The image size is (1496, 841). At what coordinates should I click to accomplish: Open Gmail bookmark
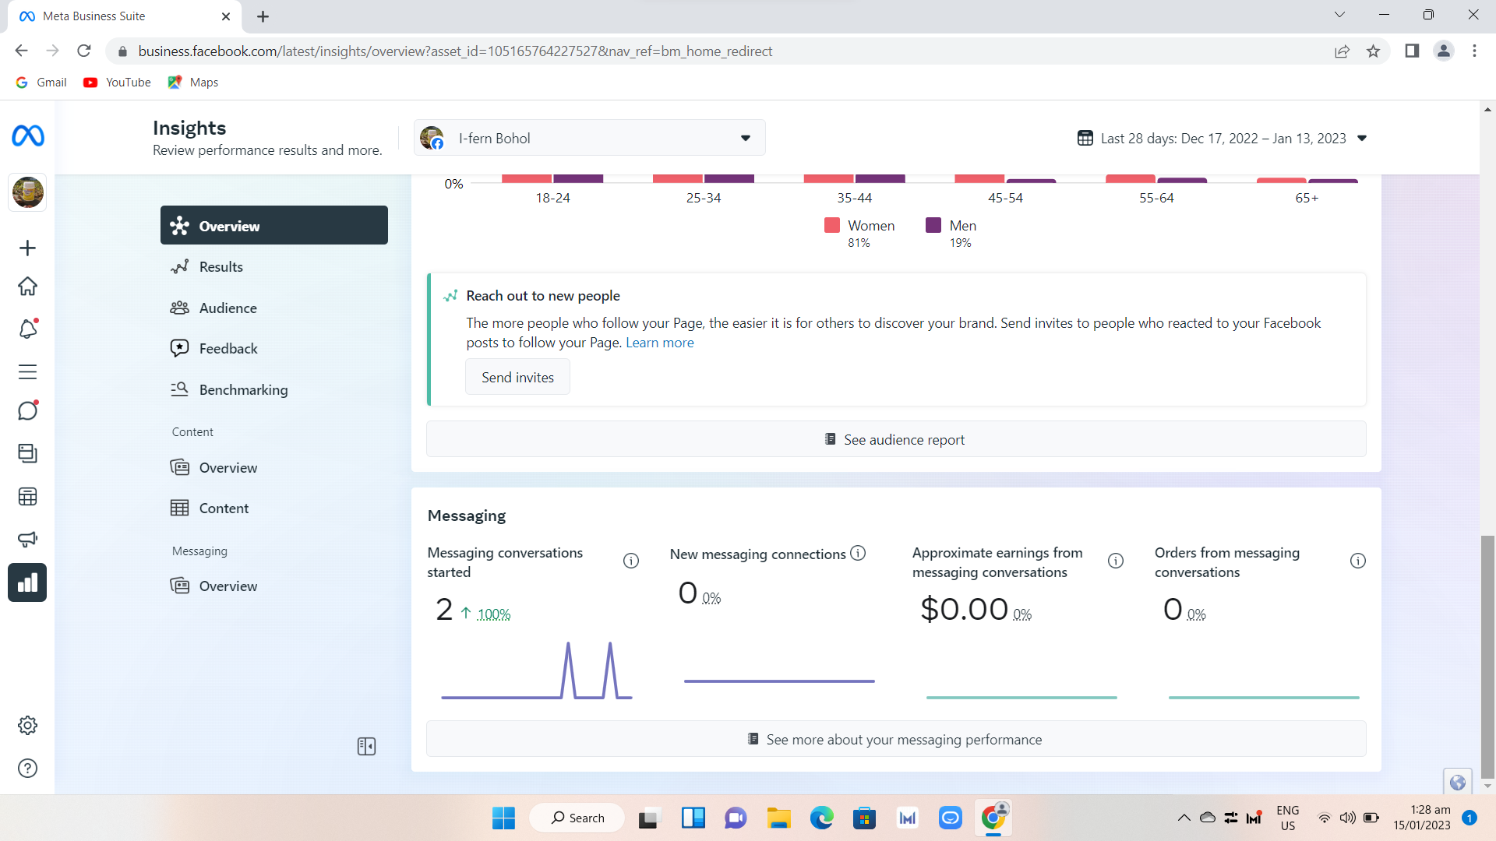pyautogui.click(x=41, y=83)
